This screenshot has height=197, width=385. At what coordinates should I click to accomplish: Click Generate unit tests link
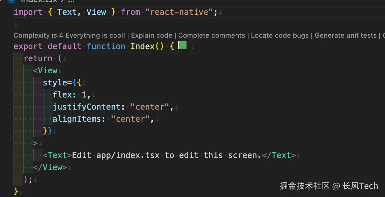pos(345,35)
